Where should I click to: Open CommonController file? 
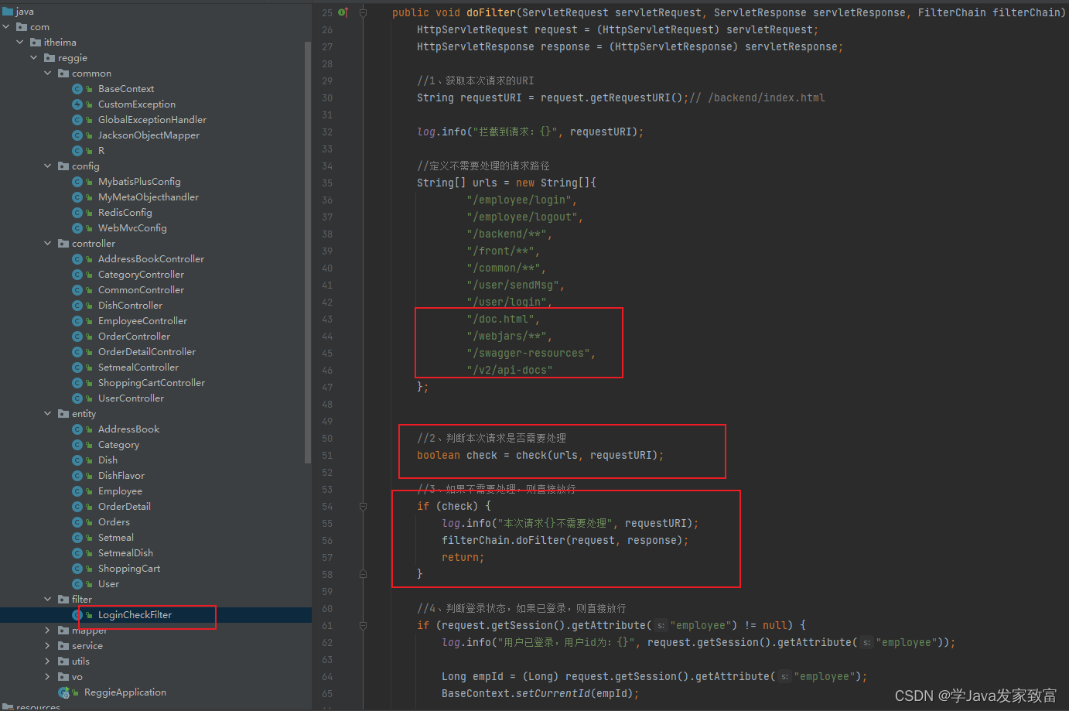(141, 290)
